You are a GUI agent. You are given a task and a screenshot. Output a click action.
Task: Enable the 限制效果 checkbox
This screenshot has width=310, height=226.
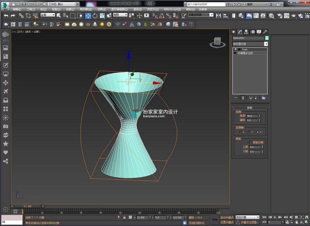pos(250,142)
